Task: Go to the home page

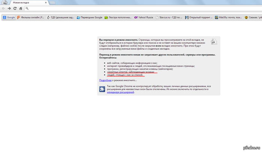Action: pos(21,8)
